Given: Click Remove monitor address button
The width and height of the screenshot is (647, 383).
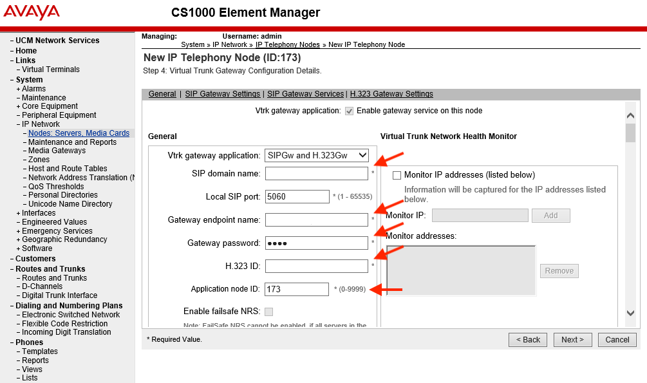Looking at the screenshot, I should pos(559,271).
